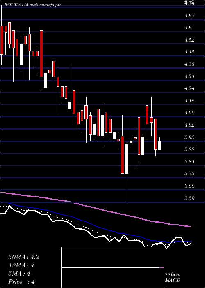Click the 3.66 price axis label

click(190, 186)
